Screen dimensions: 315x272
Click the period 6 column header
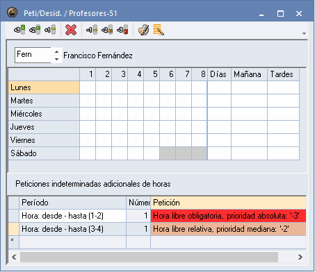click(168, 74)
